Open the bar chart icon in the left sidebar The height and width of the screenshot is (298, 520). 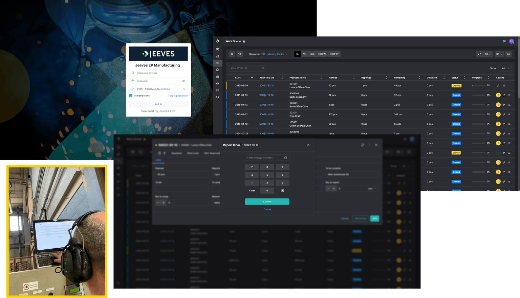tap(217, 56)
